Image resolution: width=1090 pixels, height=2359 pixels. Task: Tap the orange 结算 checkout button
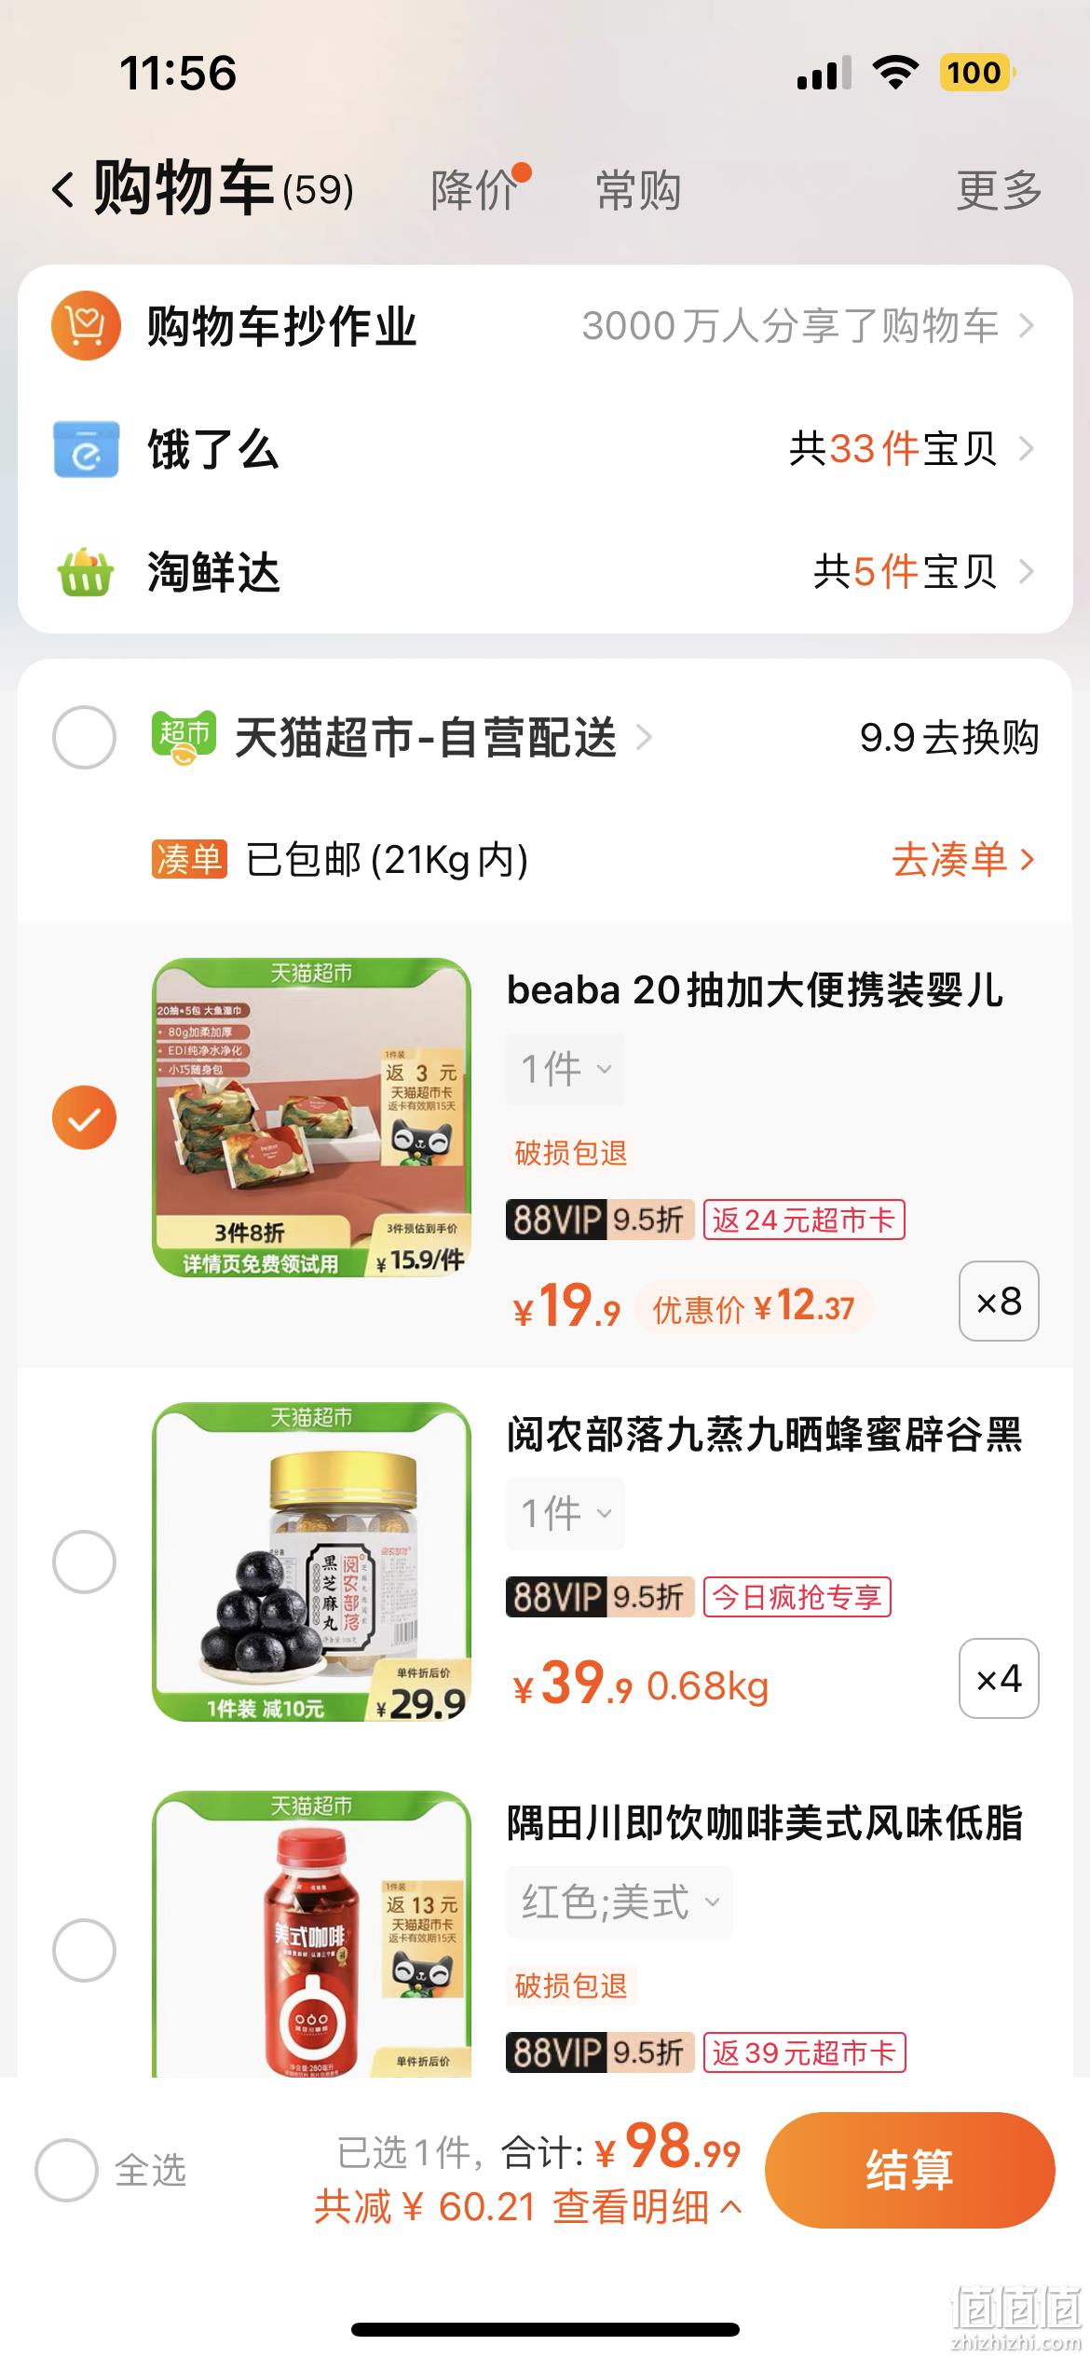pos(910,2170)
